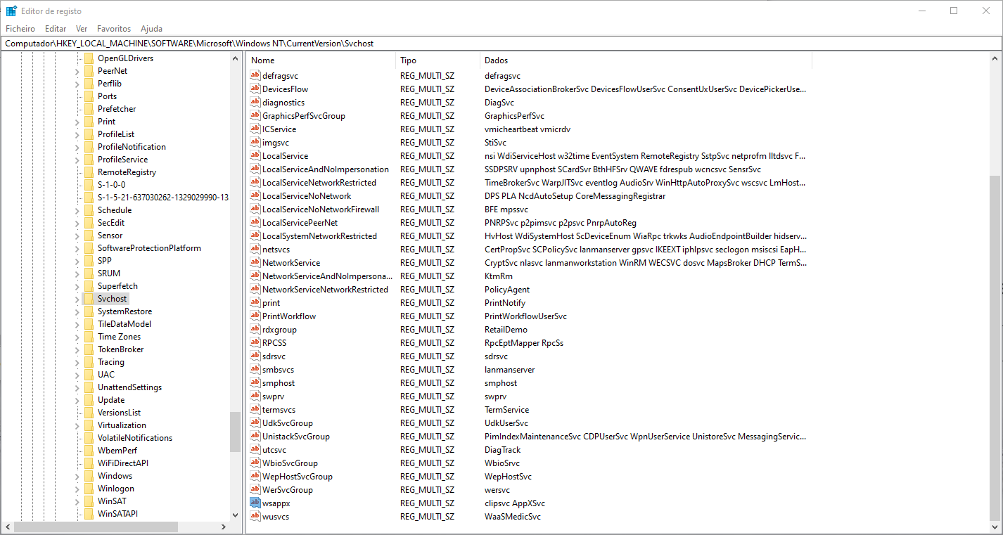Click the OpenGLDrivers folder icon
This screenshot has width=1003, height=535.
(89, 58)
